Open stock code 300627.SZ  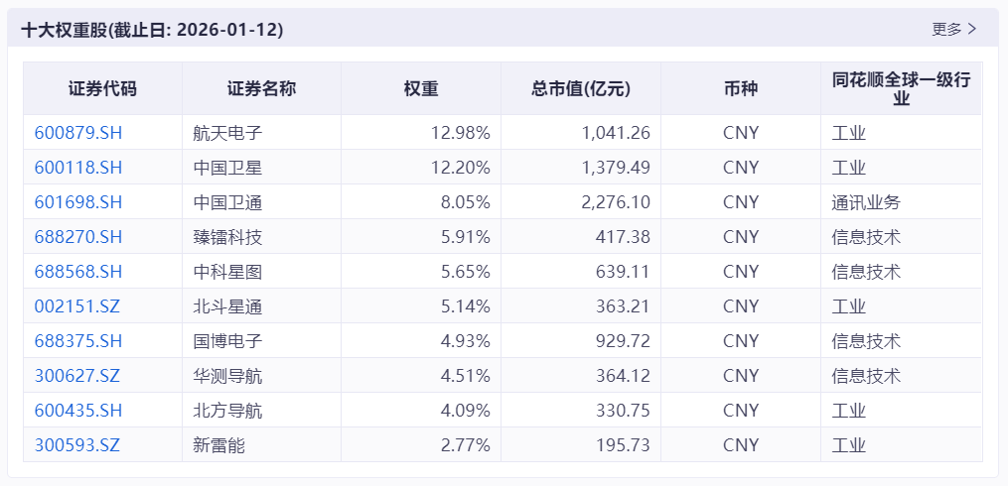coord(77,376)
